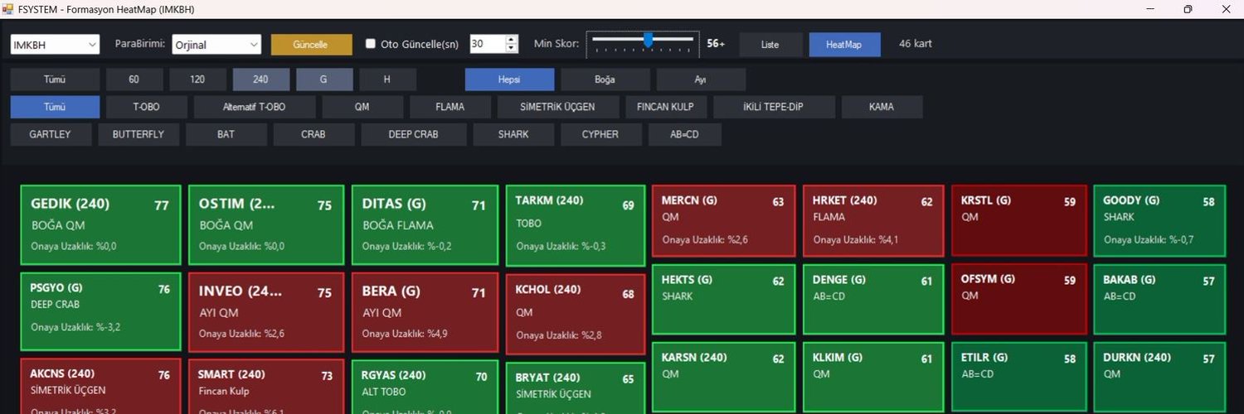Toggle the 240 timeframe filter
Image resolution: width=1244 pixels, height=414 pixels.
point(261,79)
